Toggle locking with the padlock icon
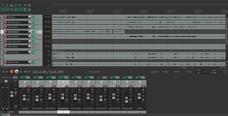This screenshot has height=116, width=228. pos(29,10)
